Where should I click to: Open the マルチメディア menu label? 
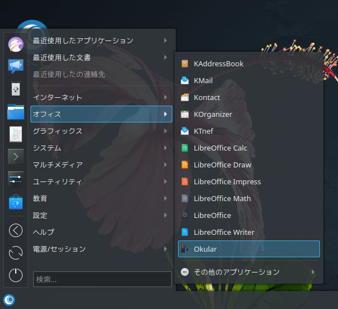coord(58,165)
